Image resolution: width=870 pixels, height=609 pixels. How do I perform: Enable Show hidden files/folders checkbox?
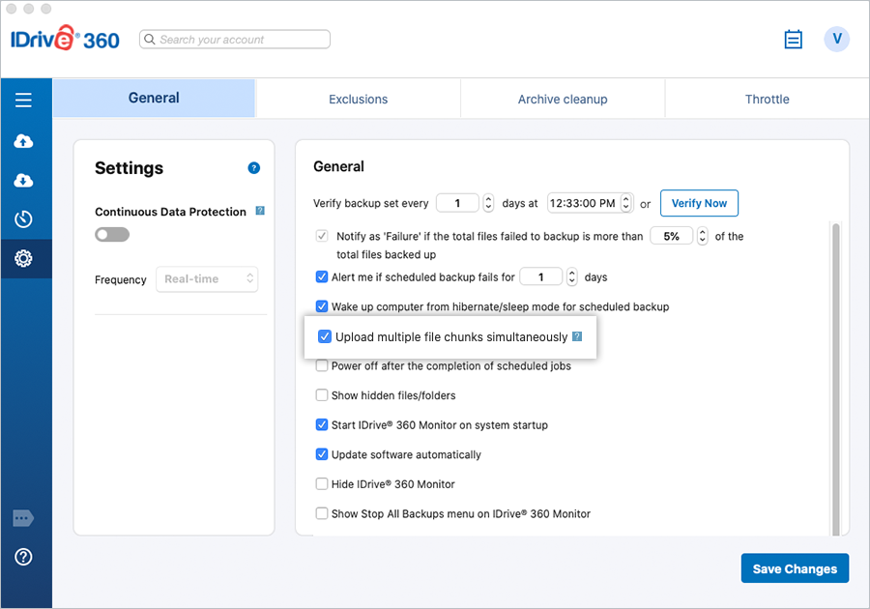pyautogui.click(x=322, y=395)
